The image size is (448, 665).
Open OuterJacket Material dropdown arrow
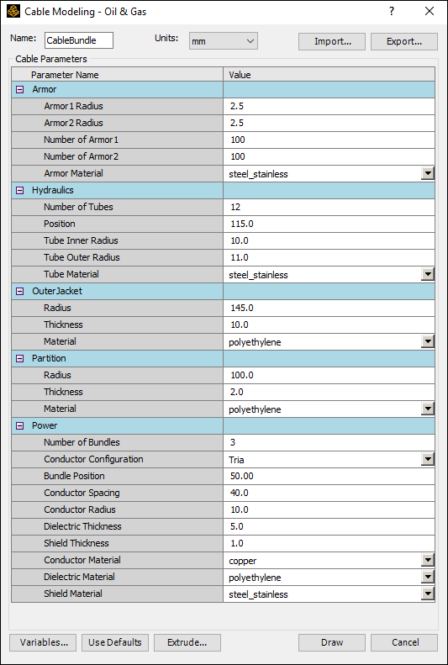pyautogui.click(x=428, y=341)
